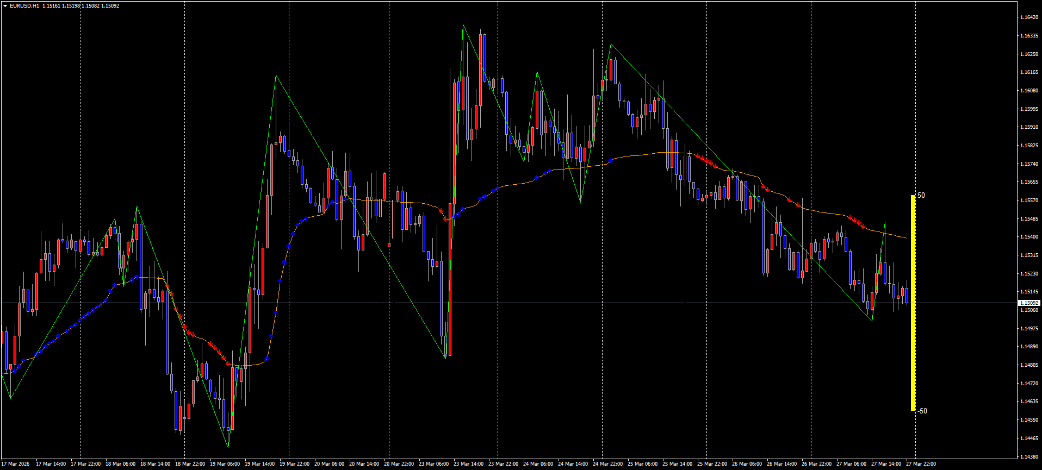This screenshot has height=470, width=1042.
Task: Click the "25 Mar 06:00" time axis label
Action: click(642, 464)
